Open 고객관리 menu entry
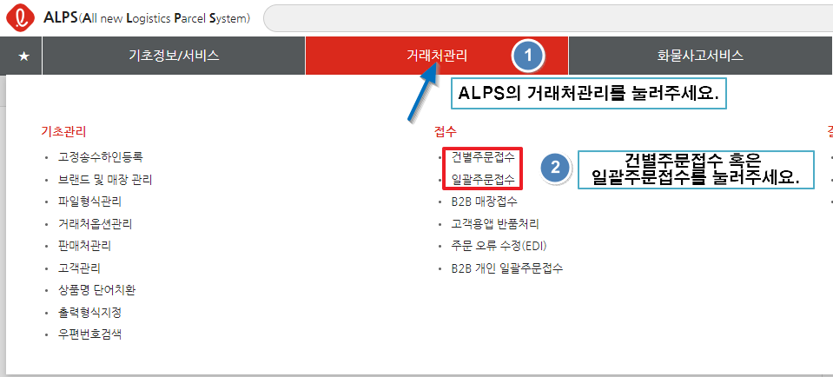Image resolution: width=833 pixels, height=377 pixels. 79,268
